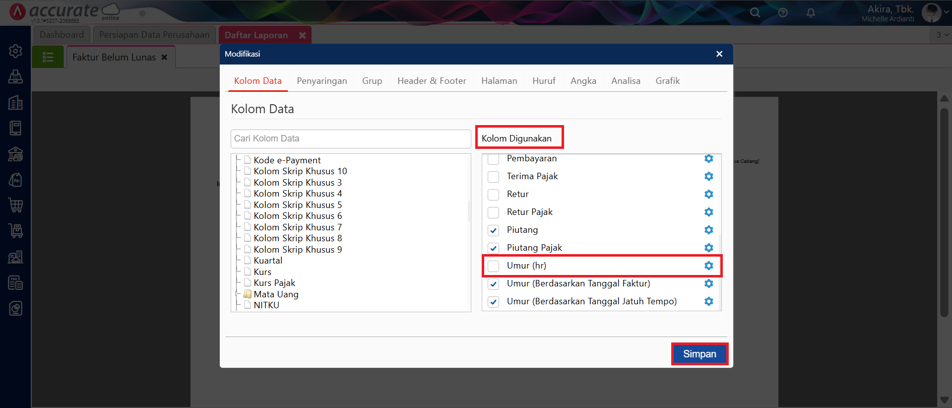Click gear icon next to Umur (hr)
This screenshot has width=952, height=408.
[x=708, y=266]
